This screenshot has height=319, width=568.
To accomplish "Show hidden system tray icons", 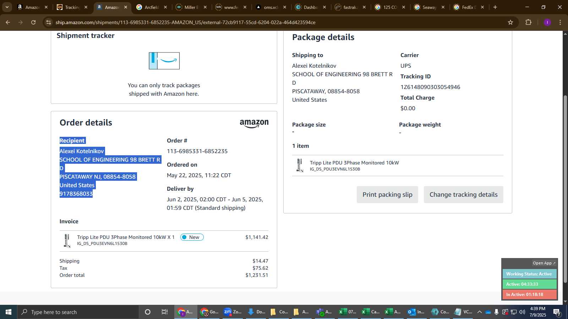I will 479,312.
